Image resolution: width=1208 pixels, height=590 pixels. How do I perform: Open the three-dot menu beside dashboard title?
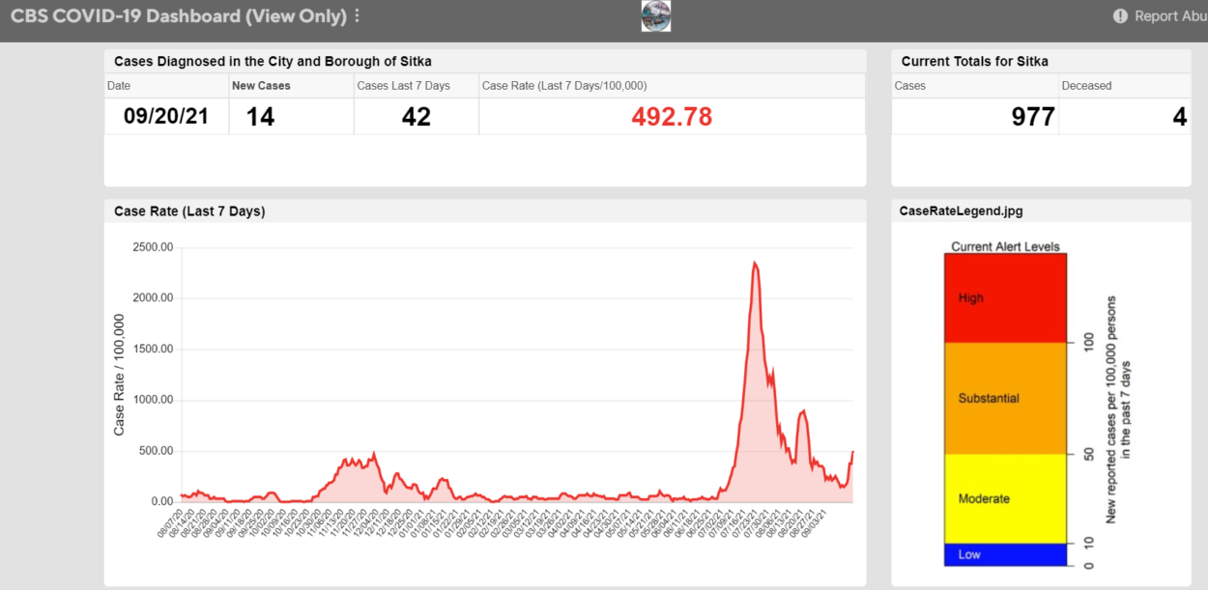357,16
